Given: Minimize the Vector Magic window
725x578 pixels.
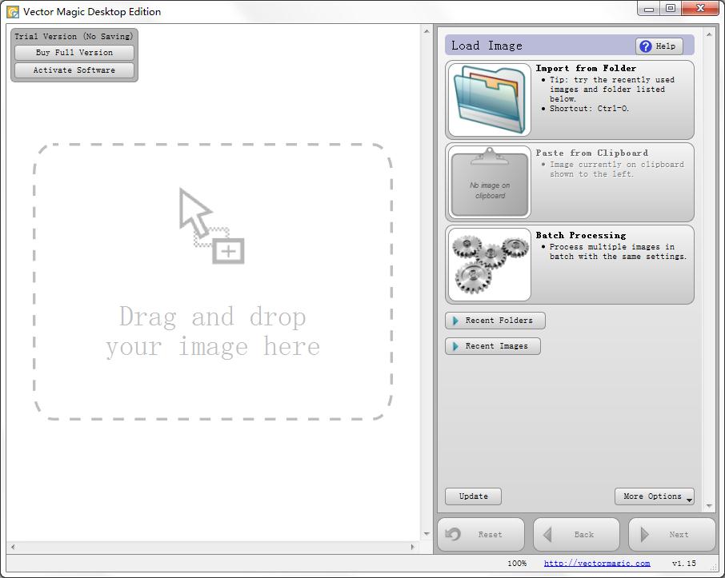Looking at the screenshot, I should [x=649, y=9].
